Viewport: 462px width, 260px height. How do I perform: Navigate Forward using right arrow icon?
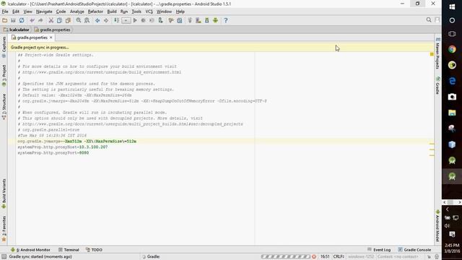click(106, 20)
